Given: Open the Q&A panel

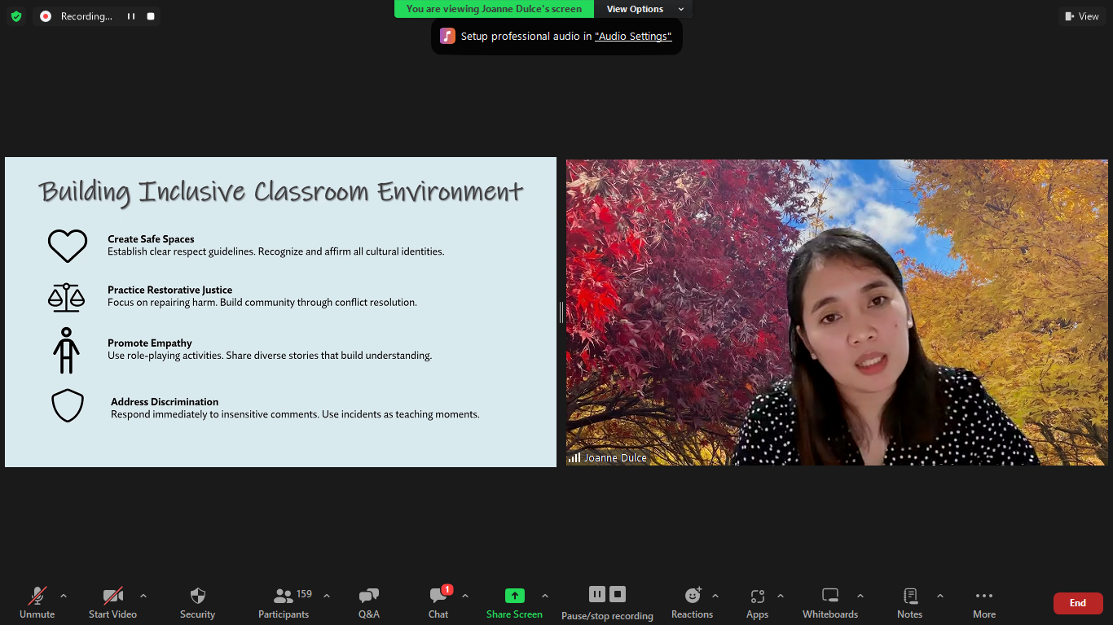Looking at the screenshot, I should tap(369, 596).
